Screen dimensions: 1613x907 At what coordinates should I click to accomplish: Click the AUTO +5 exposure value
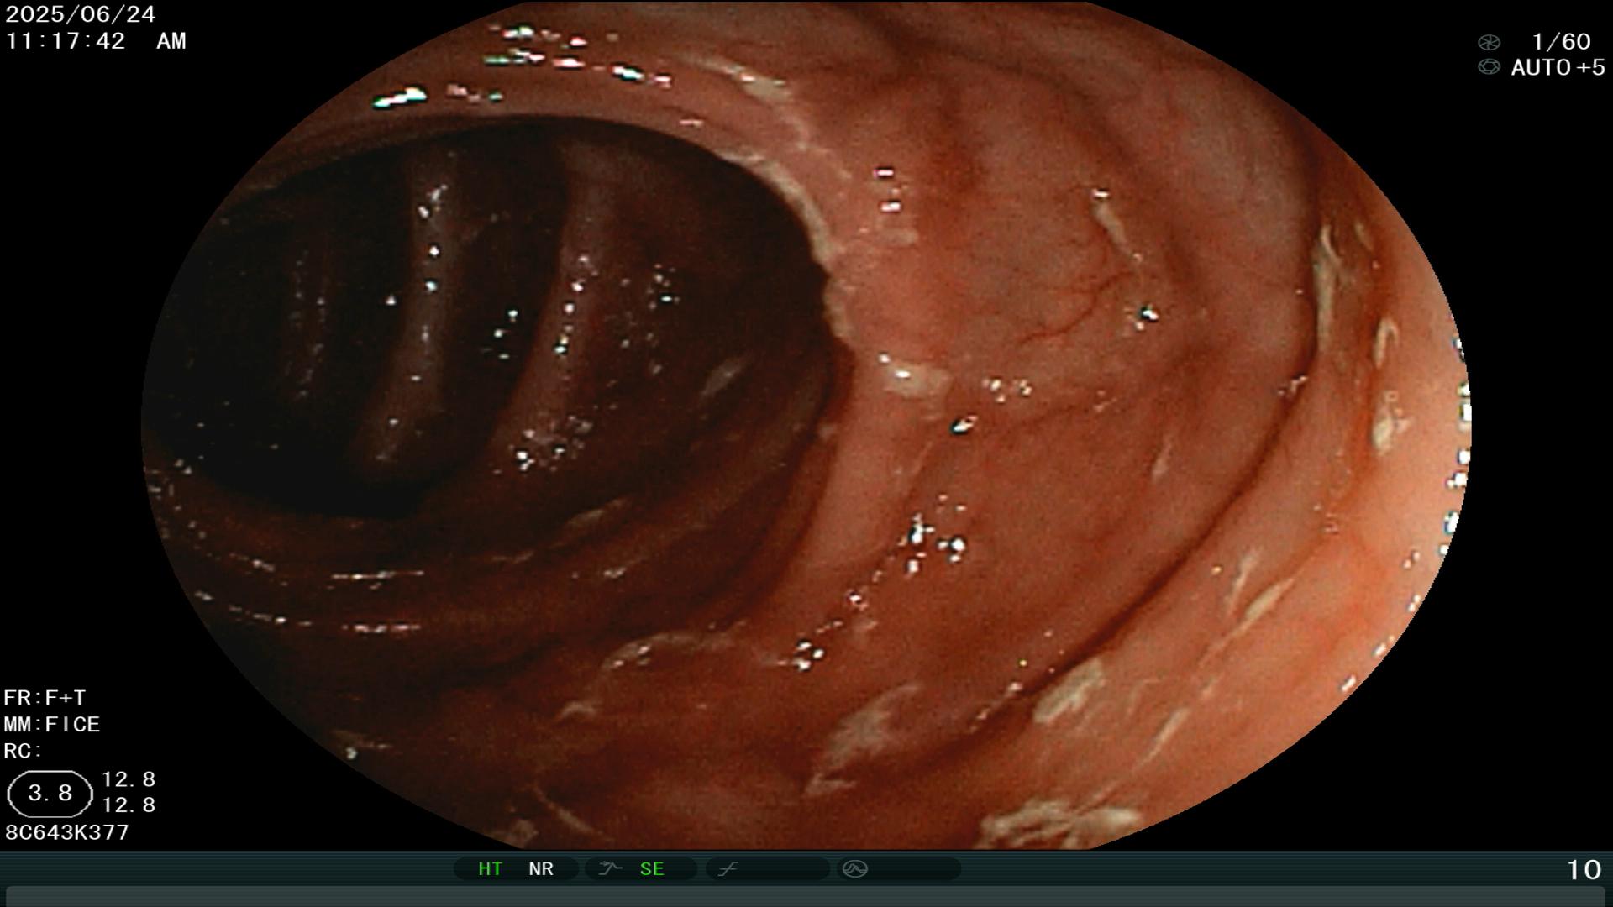click(x=1558, y=68)
